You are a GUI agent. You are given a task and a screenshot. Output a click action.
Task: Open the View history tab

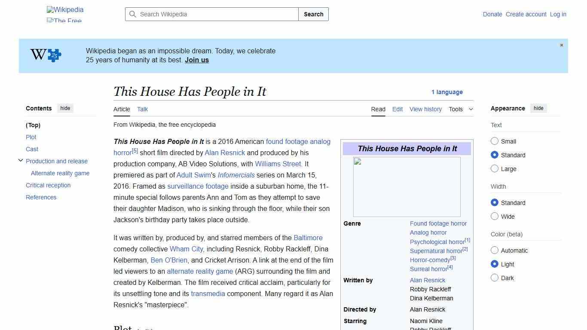tap(425, 109)
